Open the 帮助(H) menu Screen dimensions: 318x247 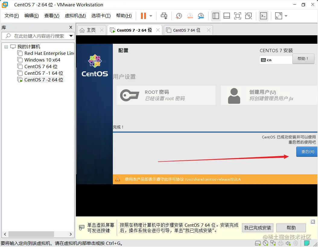point(124,16)
